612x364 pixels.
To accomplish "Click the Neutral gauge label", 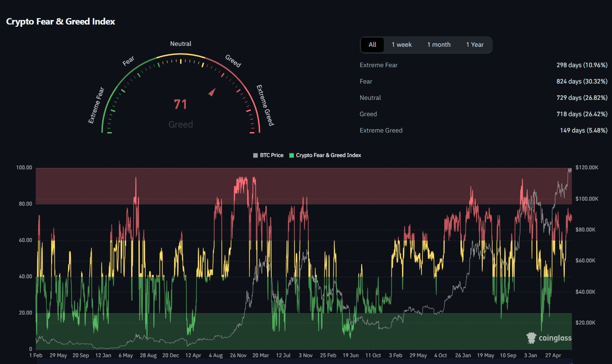I will 181,44.
